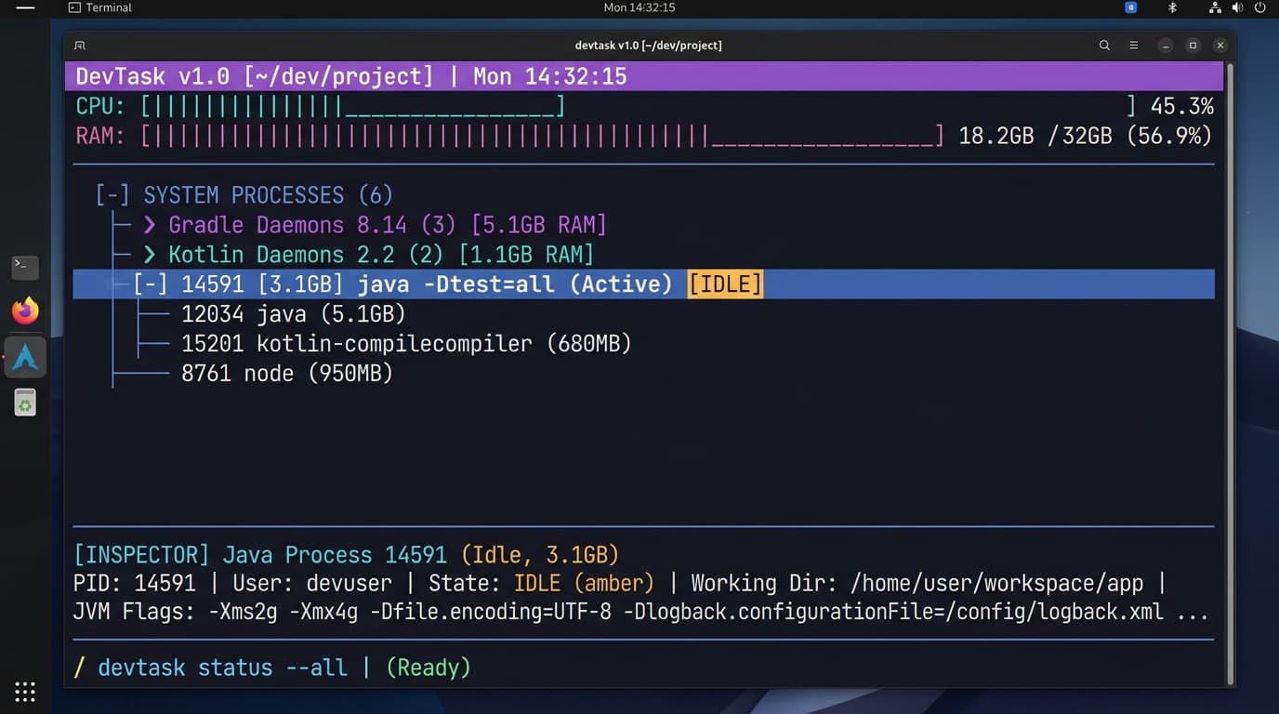Click the volume icon in top bar
1279x714 pixels.
click(x=1237, y=7)
